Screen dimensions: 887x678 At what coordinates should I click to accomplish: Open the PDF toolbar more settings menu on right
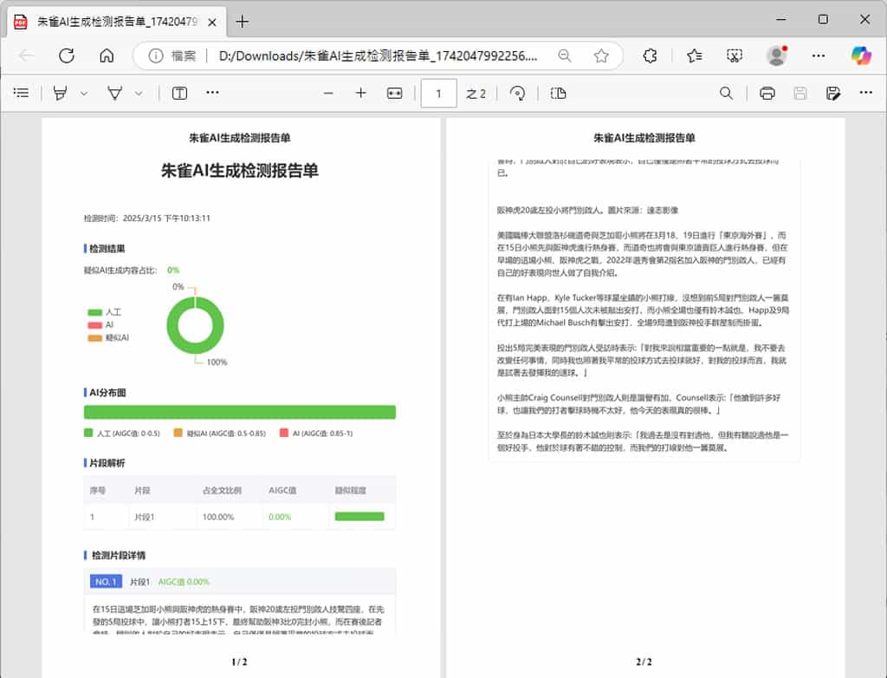point(865,93)
